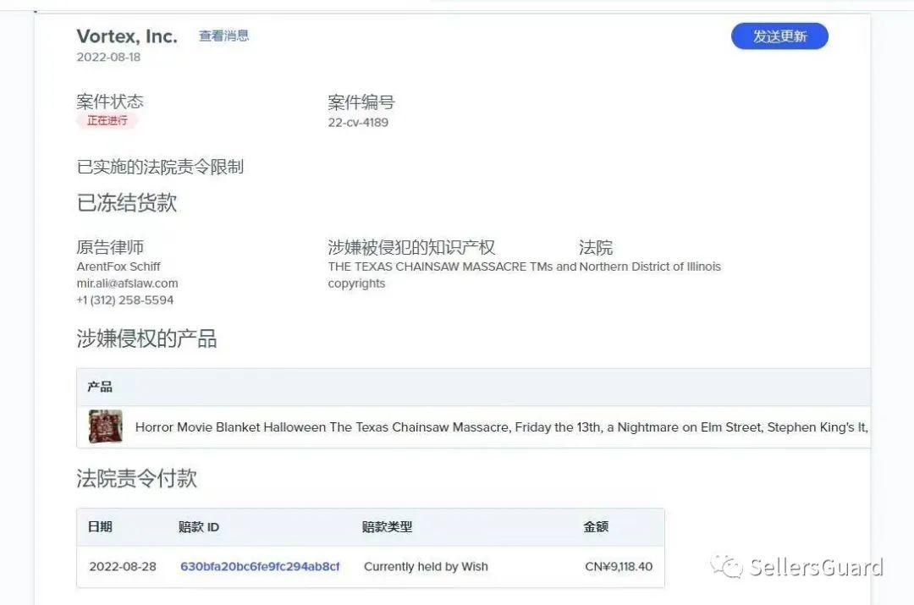Select Northern District of Illinois court

[x=650, y=267]
